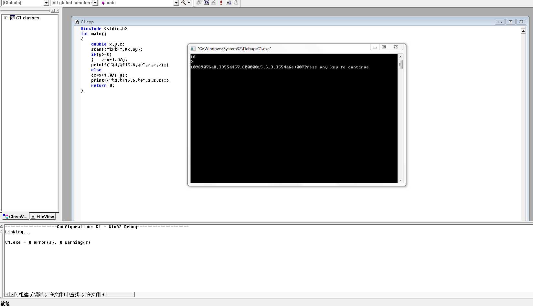Expand the C1 classes tree node
Screen dimensions: 533x306
5,18
